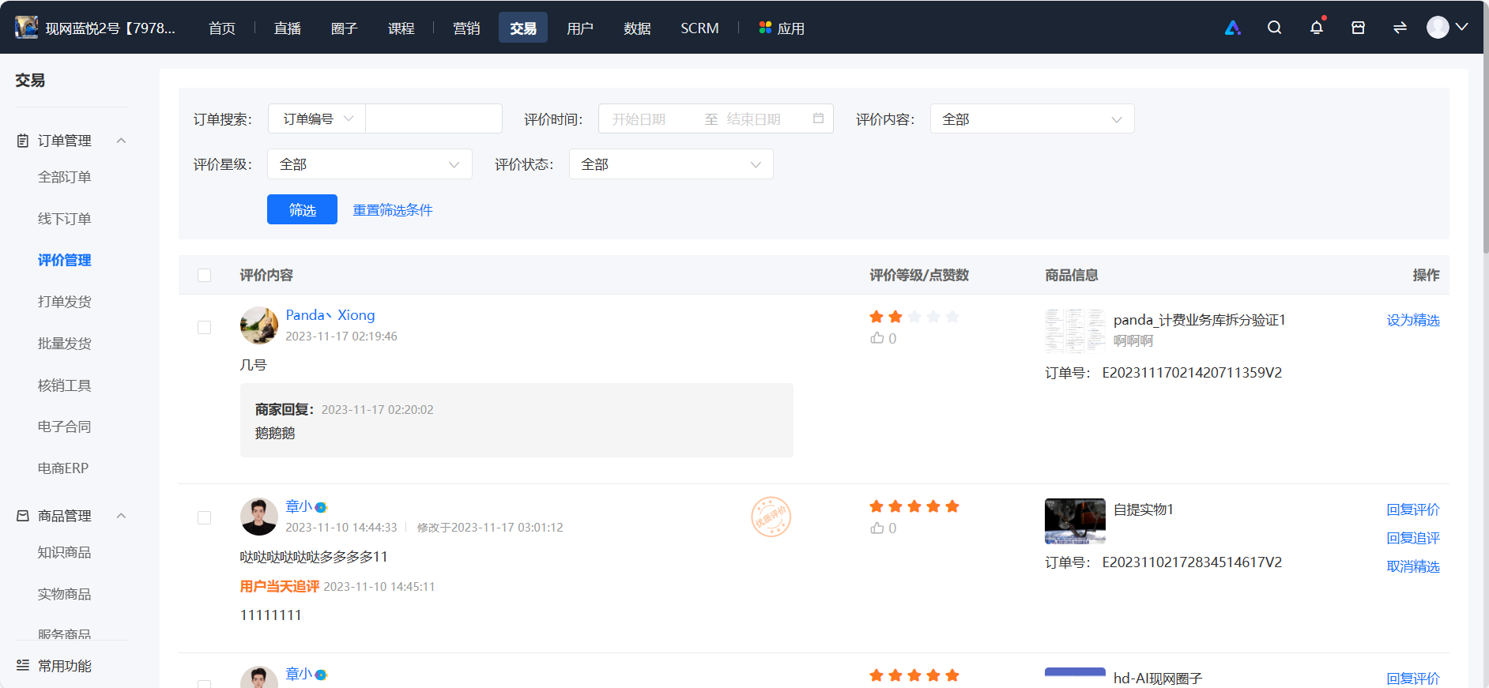Toggle select-all checkbox in table header
1489x688 pixels.
pyautogui.click(x=205, y=275)
